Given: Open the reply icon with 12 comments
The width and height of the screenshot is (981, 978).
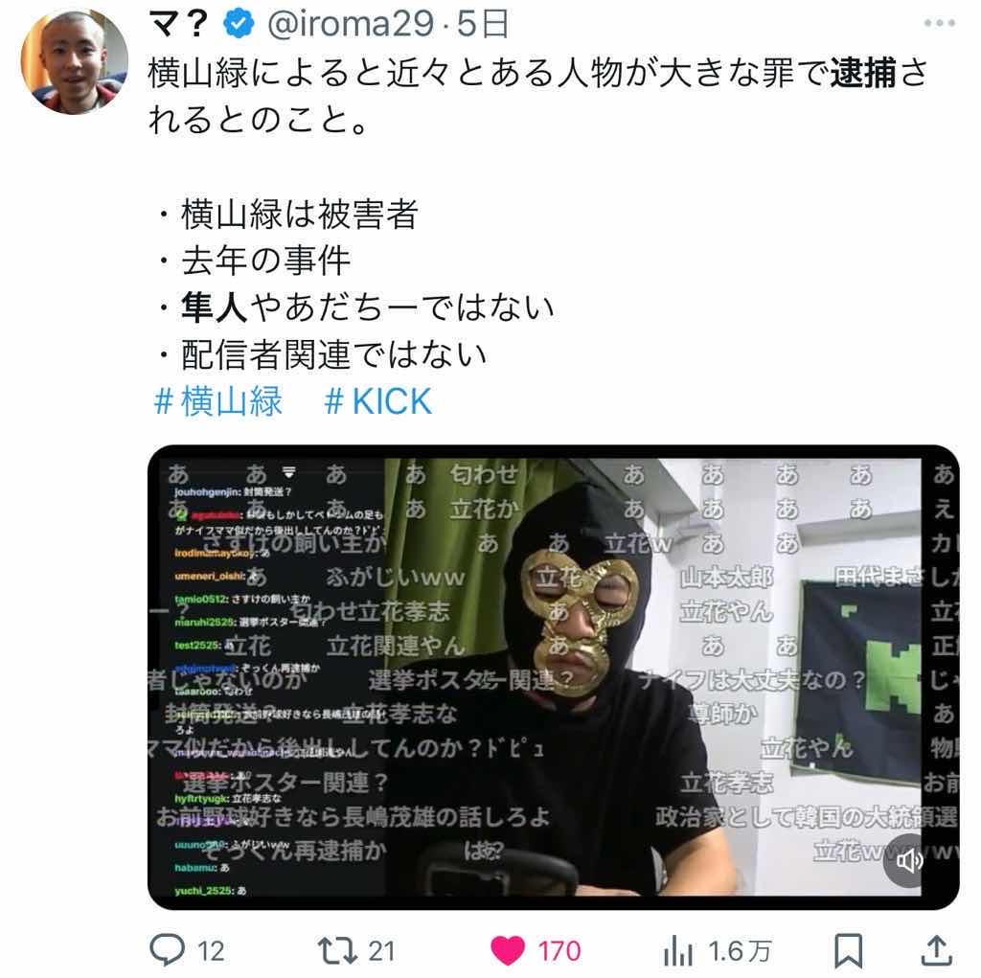Looking at the screenshot, I should coord(167,948).
